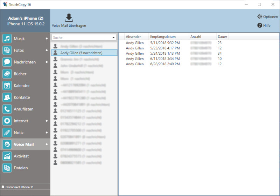Click the Optionen gear icon
280x196 pixels.
[259, 16]
